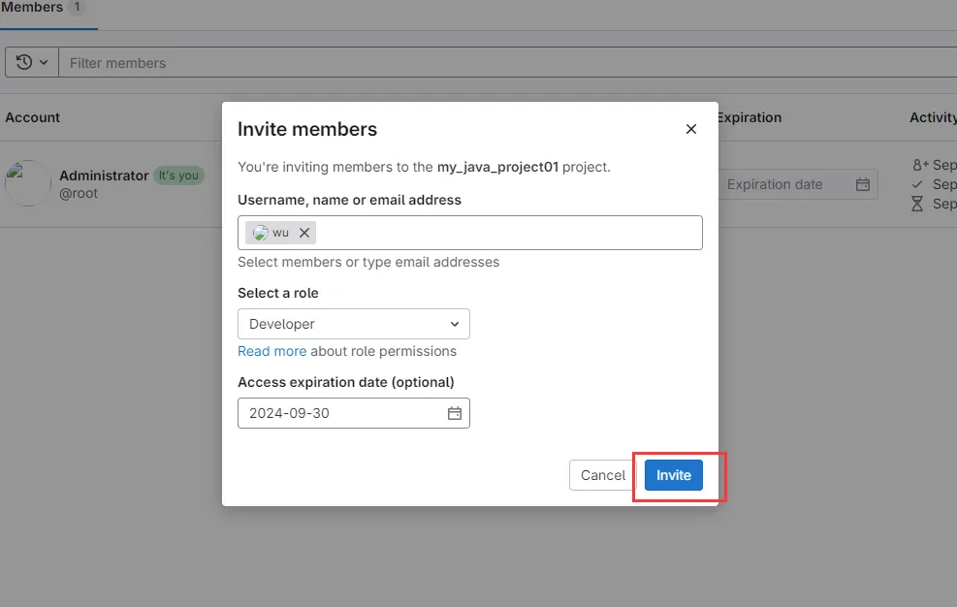Click the username or email input field
Image resolution: width=957 pixels, height=607 pixels.
(504, 233)
